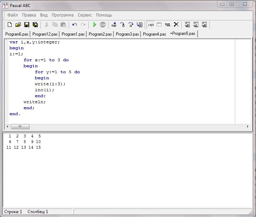Click the Save All icon

(x=35, y=25)
